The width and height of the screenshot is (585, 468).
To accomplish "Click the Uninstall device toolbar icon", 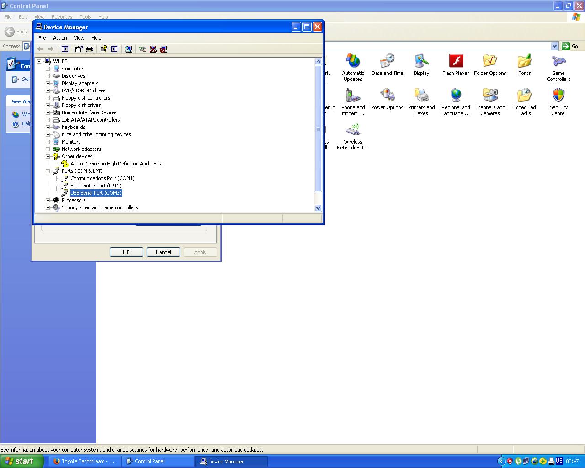I will pyautogui.click(x=152, y=49).
